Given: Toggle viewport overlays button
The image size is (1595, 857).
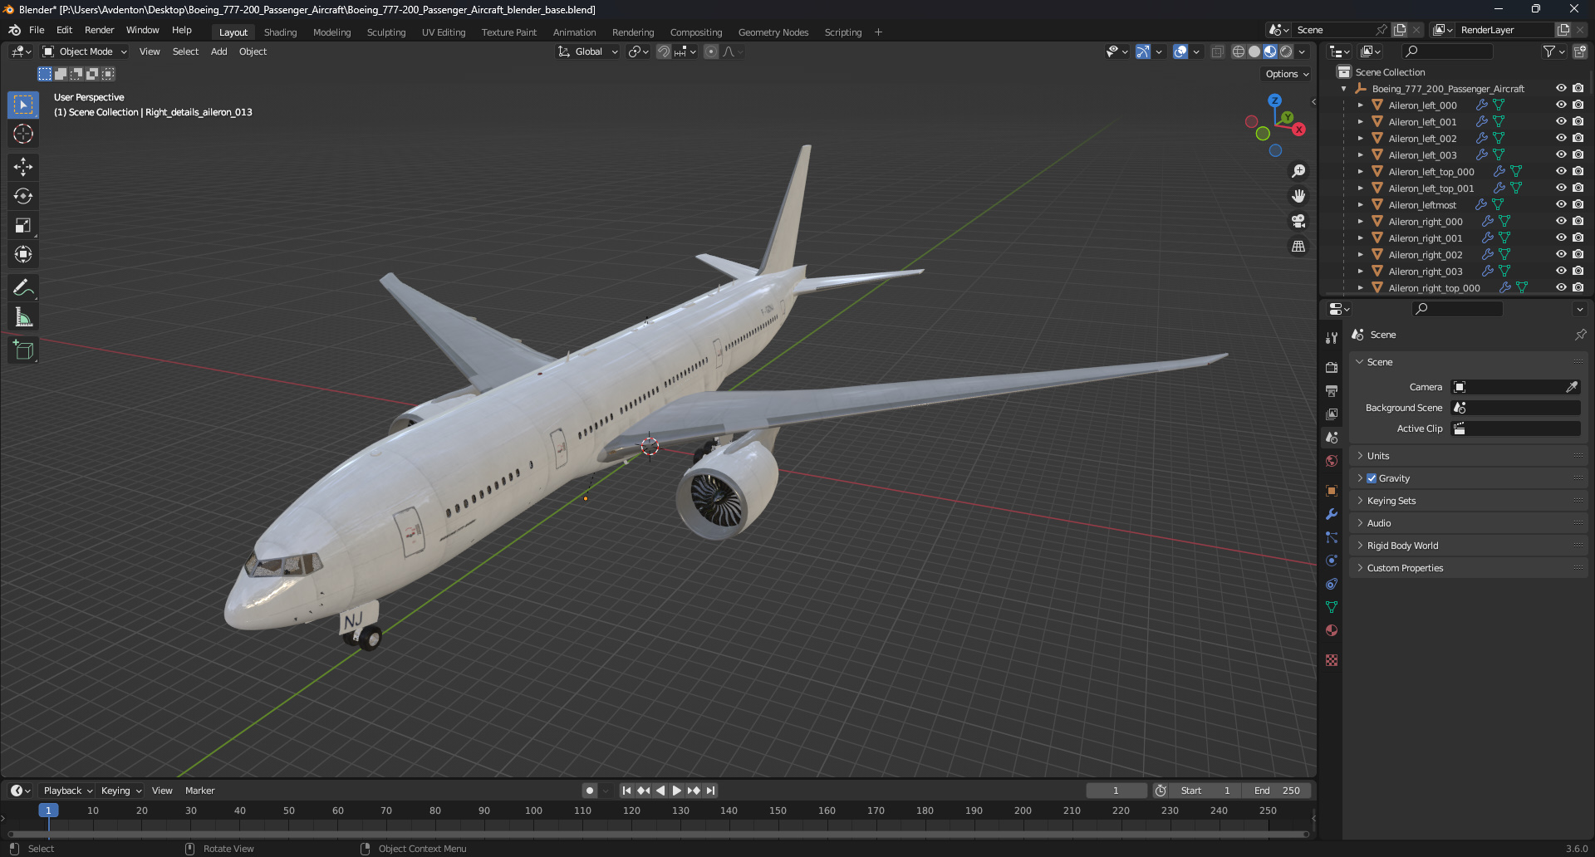Looking at the screenshot, I should tap(1180, 51).
